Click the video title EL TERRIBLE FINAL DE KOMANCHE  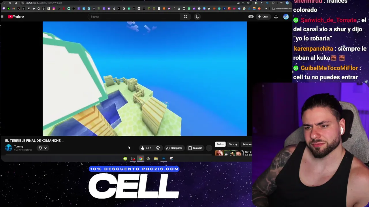[34, 141]
